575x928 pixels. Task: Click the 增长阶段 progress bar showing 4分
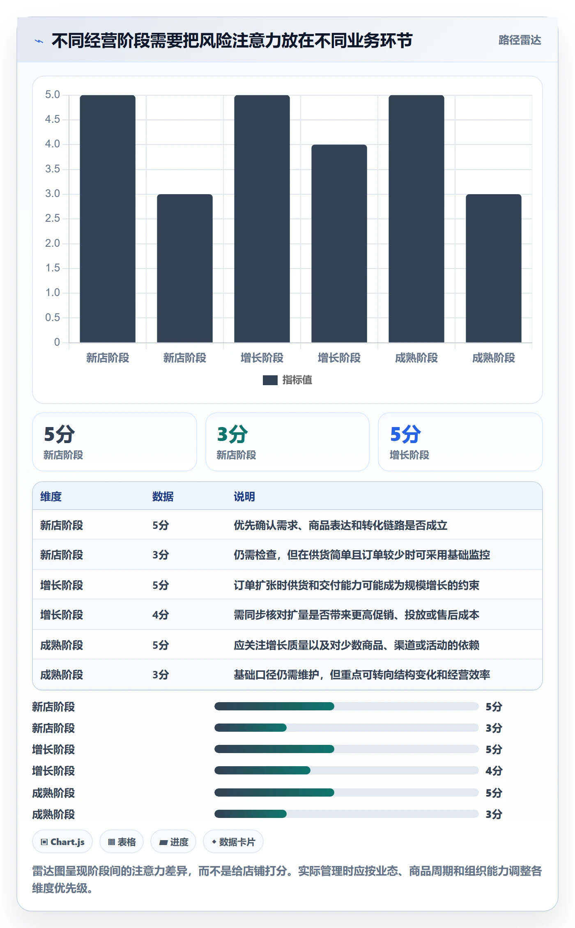pyautogui.click(x=346, y=770)
